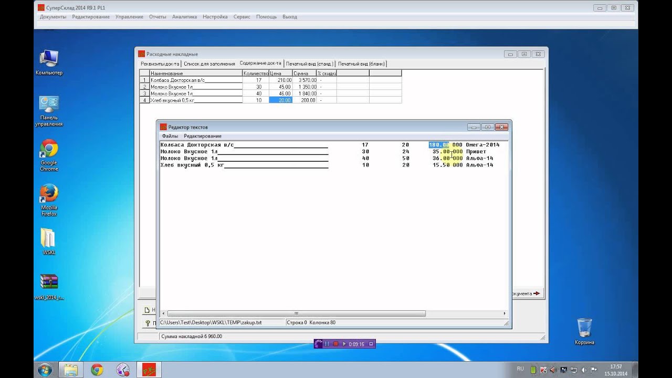
Task: Click the RU language indicator
Action: [x=520, y=369]
